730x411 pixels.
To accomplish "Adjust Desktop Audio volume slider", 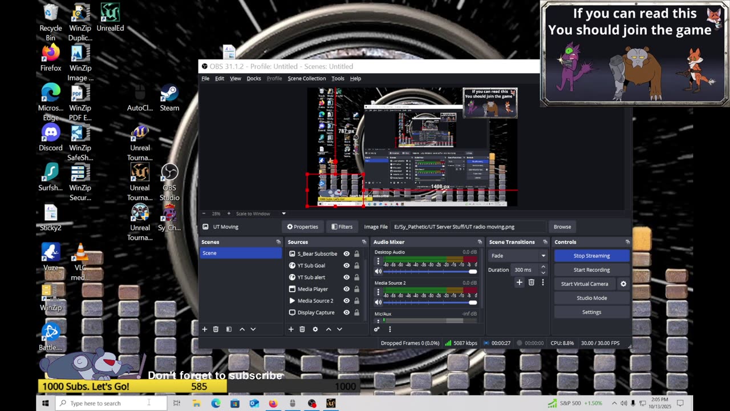I will coord(429,272).
